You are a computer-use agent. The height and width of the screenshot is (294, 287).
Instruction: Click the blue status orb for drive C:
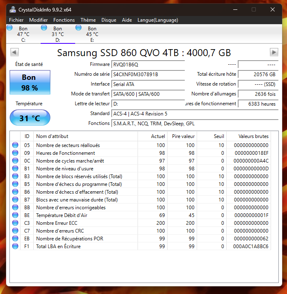coord(9,28)
